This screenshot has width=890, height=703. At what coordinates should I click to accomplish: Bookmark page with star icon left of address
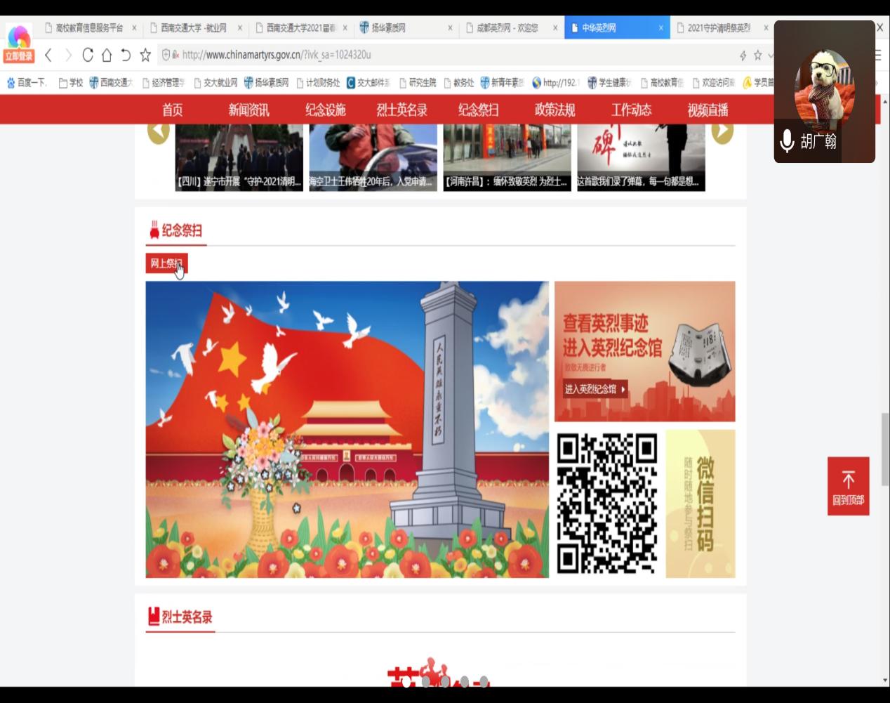(145, 55)
